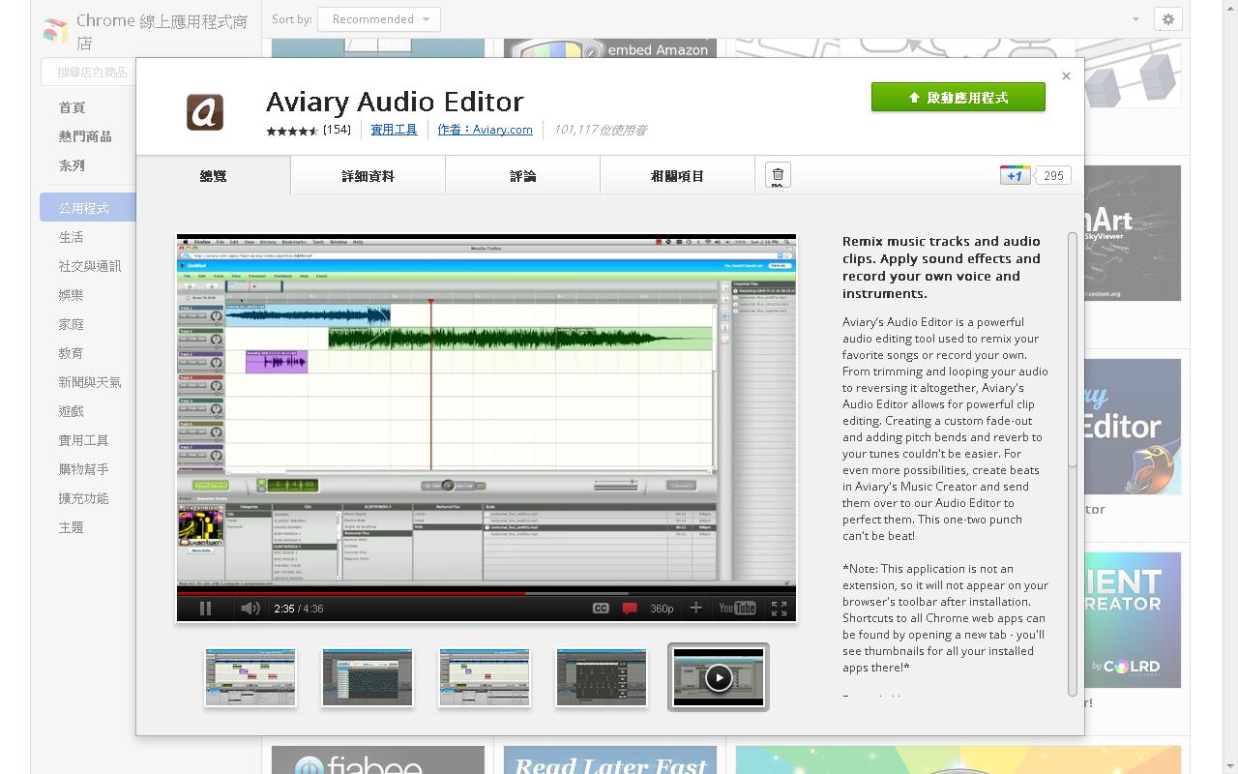Open the store settings gear menu
1238x774 pixels.
click(x=1168, y=19)
